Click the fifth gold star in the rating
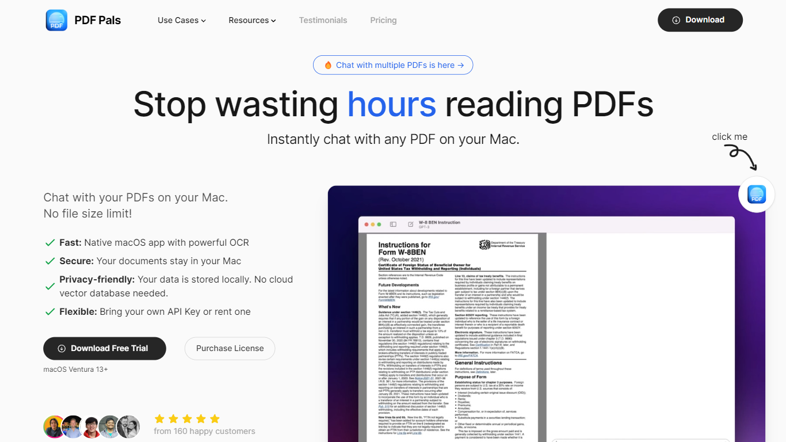The width and height of the screenshot is (786, 442). pyautogui.click(x=215, y=418)
